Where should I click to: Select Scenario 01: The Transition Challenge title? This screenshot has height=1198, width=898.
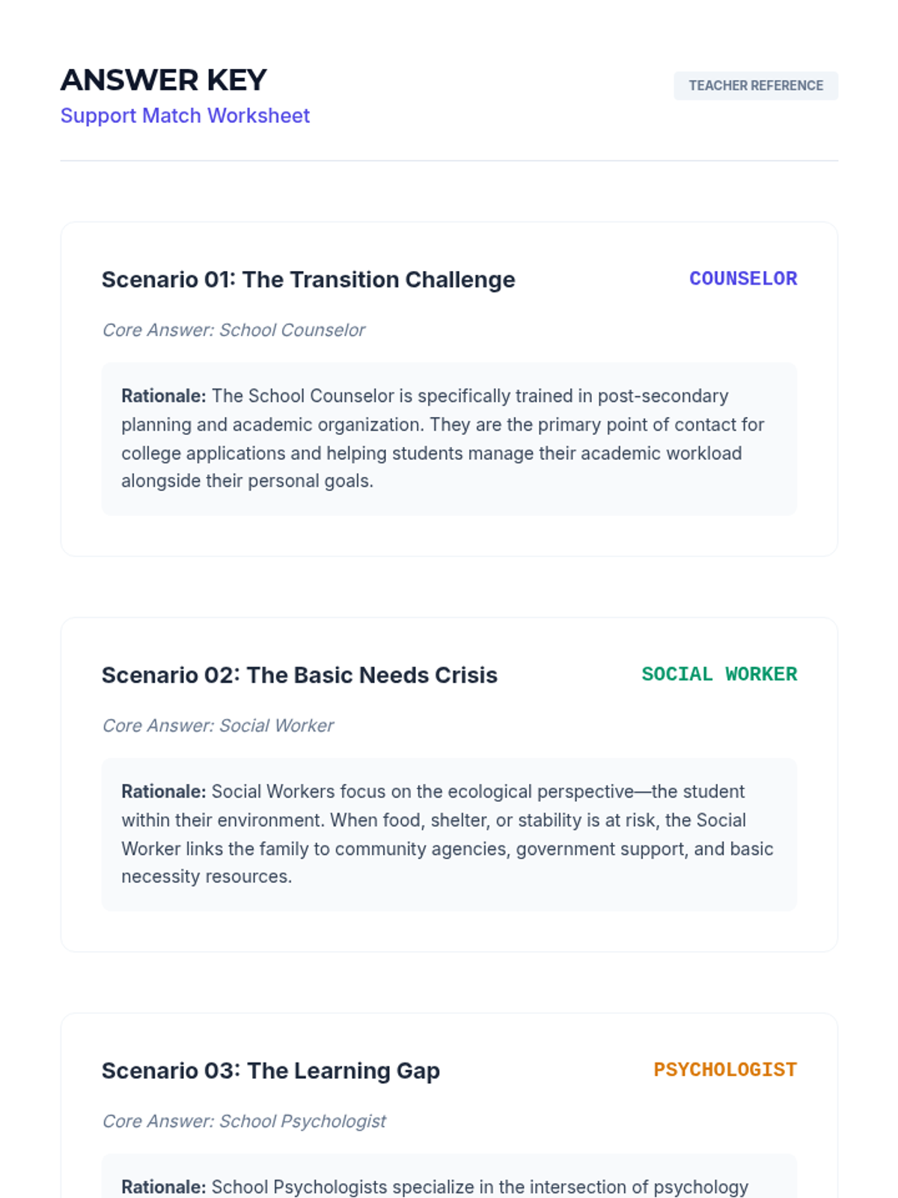coord(308,279)
